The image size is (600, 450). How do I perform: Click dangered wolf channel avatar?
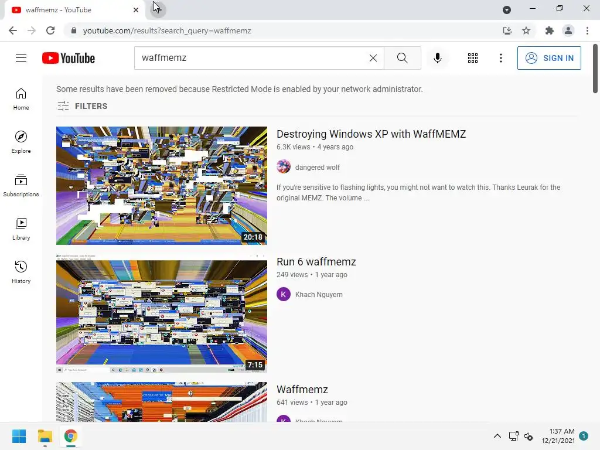(x=284, y=167)
